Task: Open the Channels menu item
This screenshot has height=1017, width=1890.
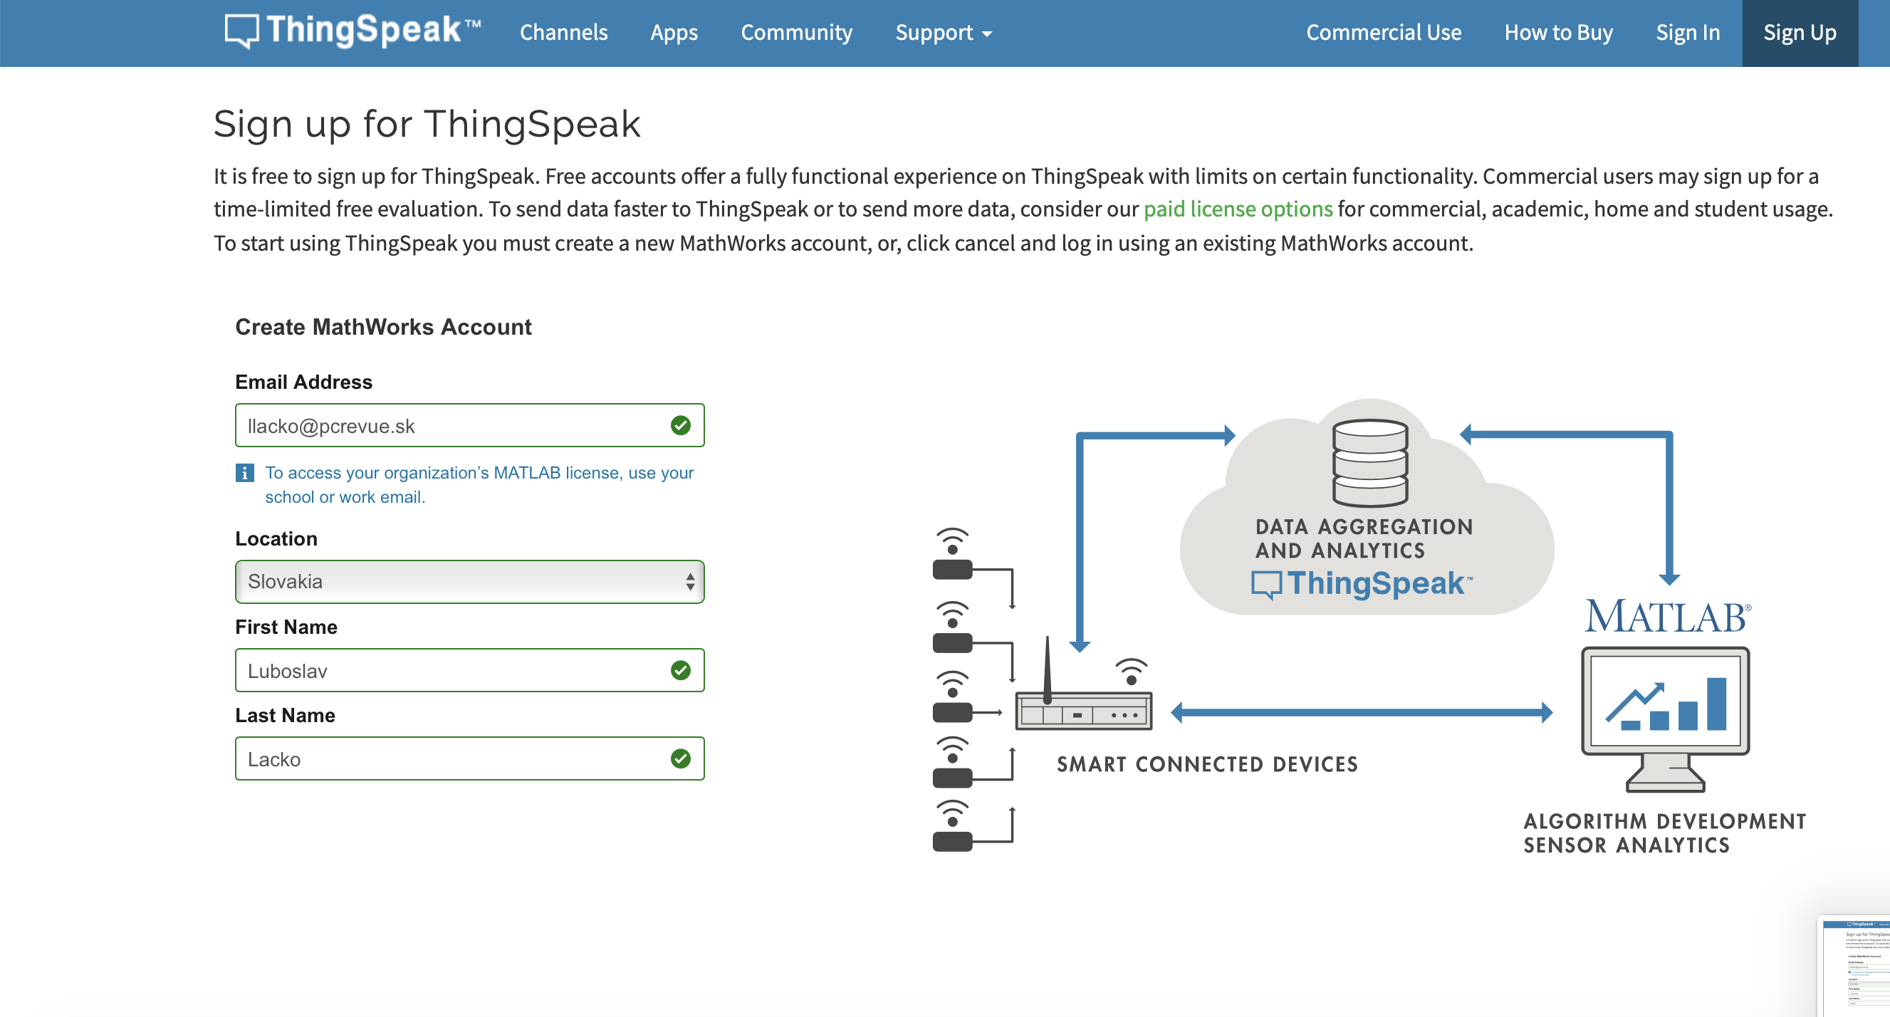Action: (x=563, y=33)
